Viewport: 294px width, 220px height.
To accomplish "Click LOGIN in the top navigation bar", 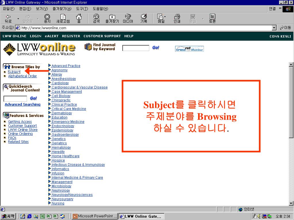I will point(36,36).
